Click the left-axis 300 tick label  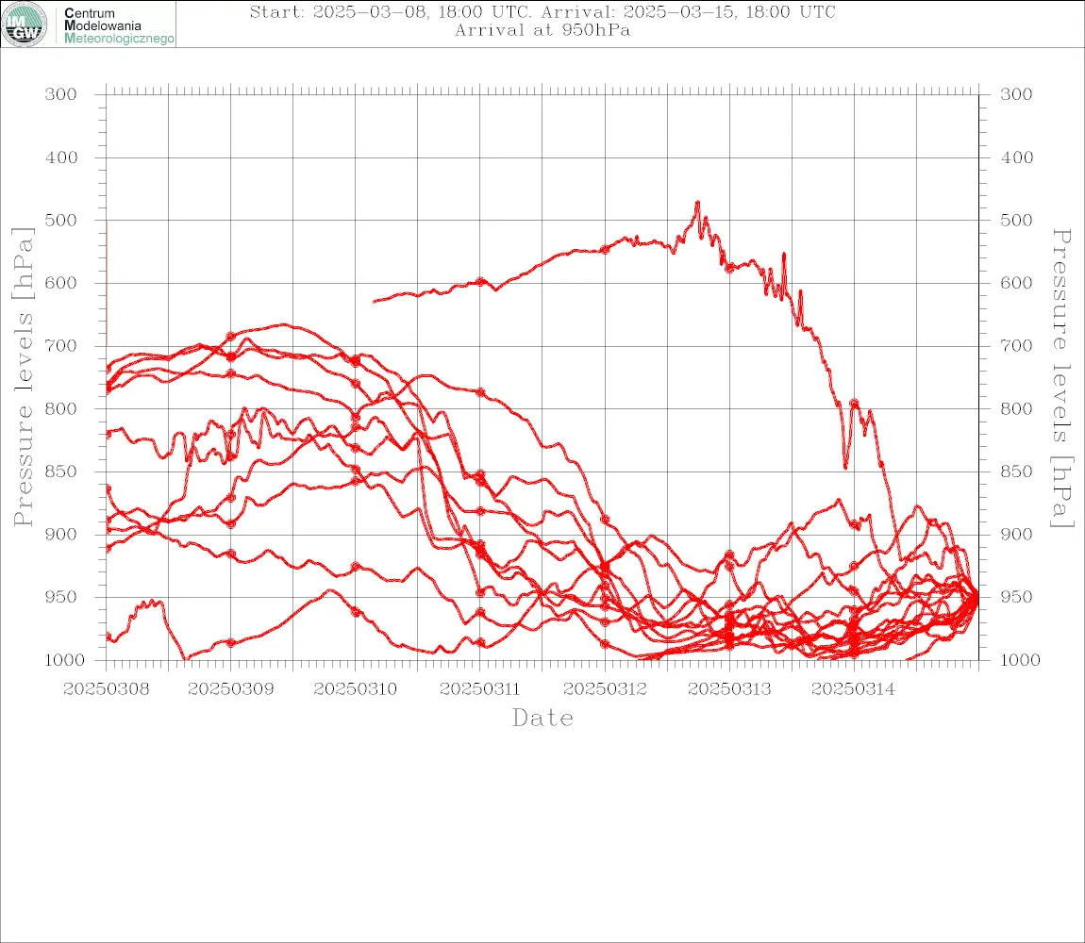pyautogui.click(x=61, y=94)
